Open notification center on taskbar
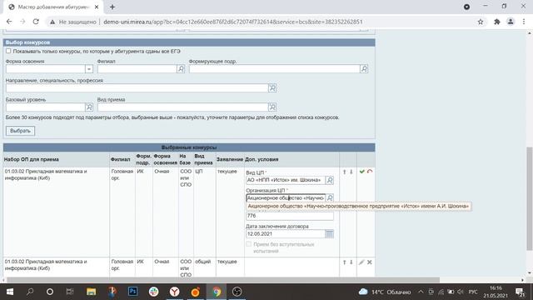 click(520, 292)
